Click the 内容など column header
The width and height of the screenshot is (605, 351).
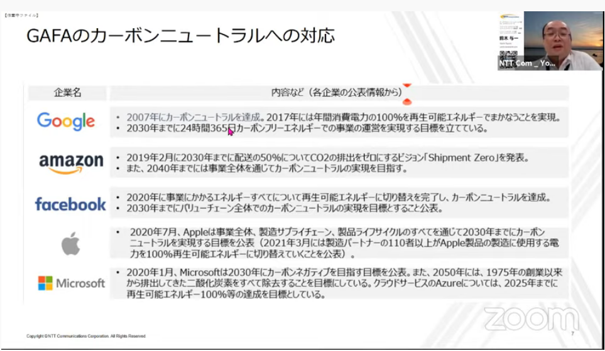[x=337, y=92]
